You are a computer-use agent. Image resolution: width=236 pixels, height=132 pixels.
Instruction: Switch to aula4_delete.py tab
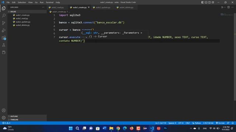[126, 7]
